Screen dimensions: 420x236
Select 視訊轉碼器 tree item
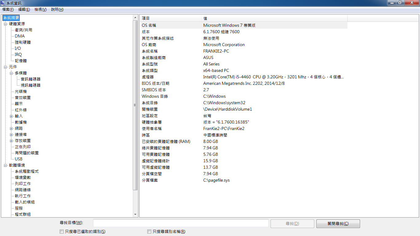pos(30,85)
